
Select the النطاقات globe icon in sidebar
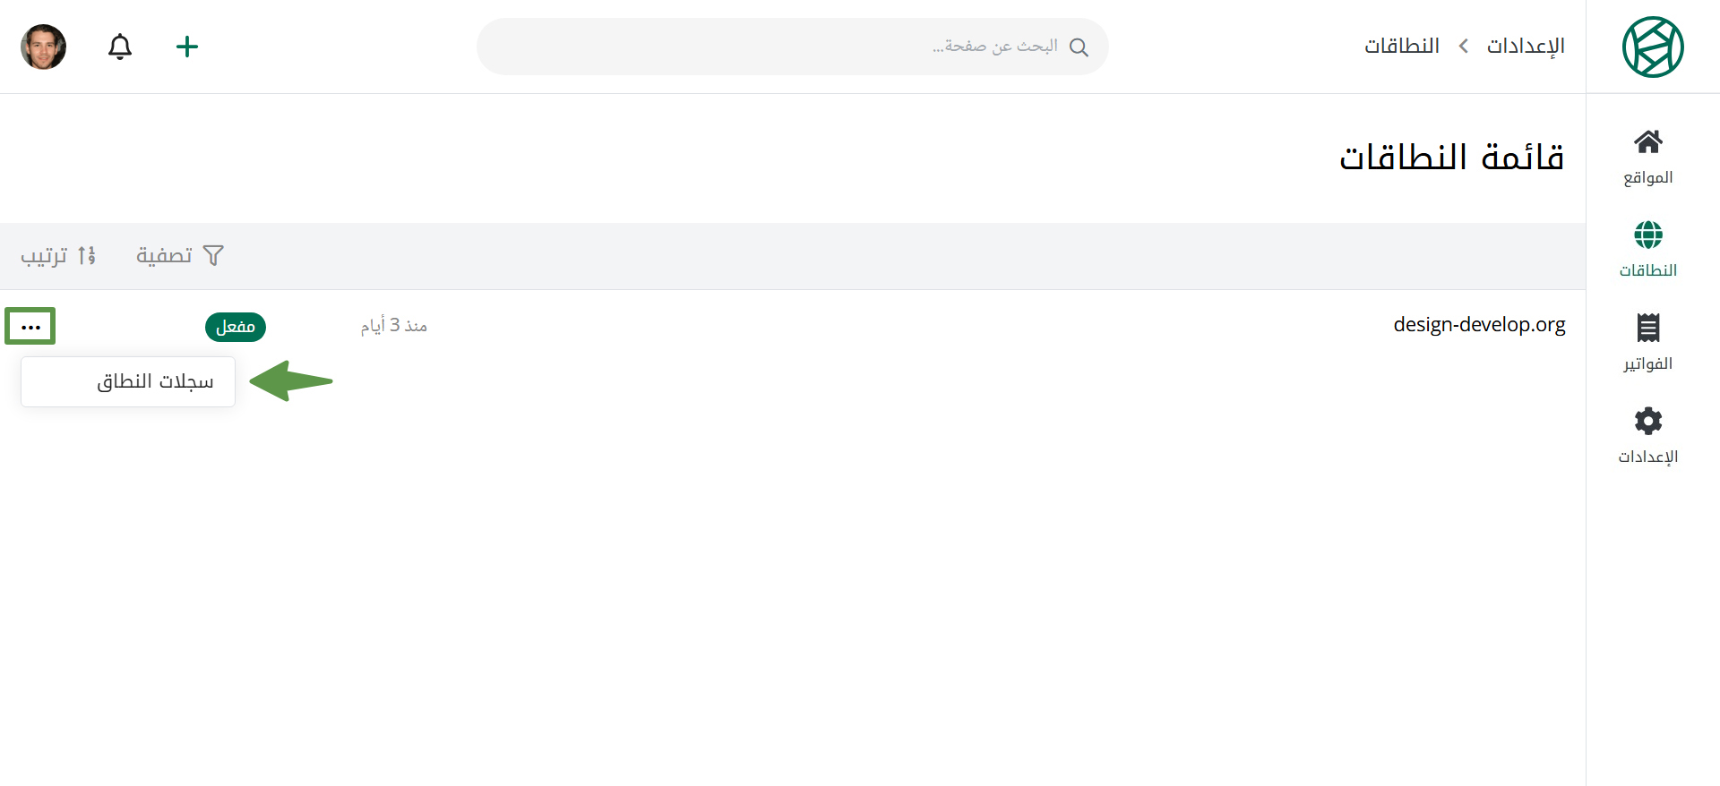1648,235
